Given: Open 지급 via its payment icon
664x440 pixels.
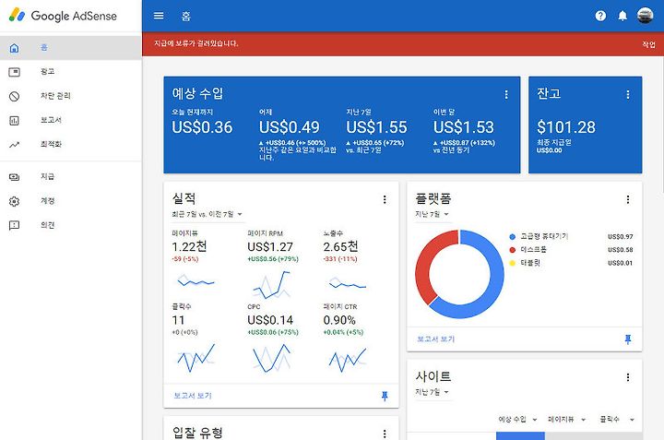Looking at the screenshot, I should pyautogui.click(x=15, y=177).
